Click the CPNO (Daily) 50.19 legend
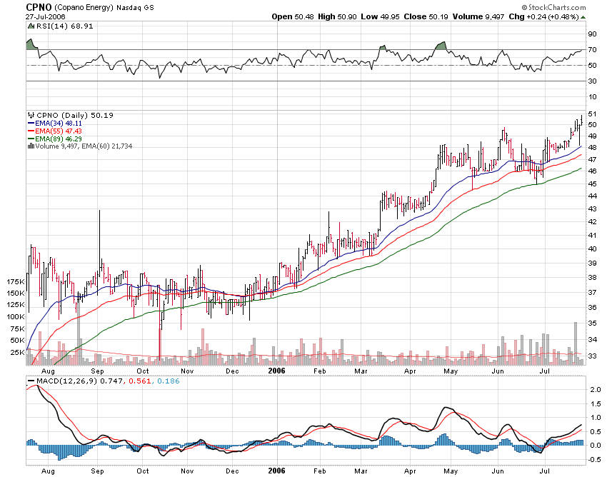Image resolution: width=607 pixels, height=477 pixels. (75, 116)
